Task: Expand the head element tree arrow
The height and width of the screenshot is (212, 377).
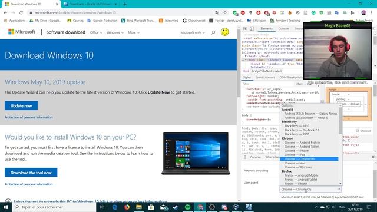Action: pos(246,56)
